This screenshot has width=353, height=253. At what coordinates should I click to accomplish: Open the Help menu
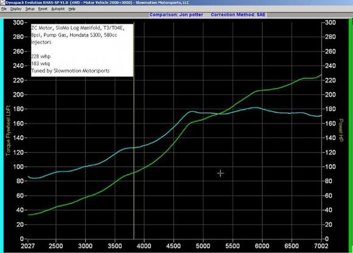[72, 9]
